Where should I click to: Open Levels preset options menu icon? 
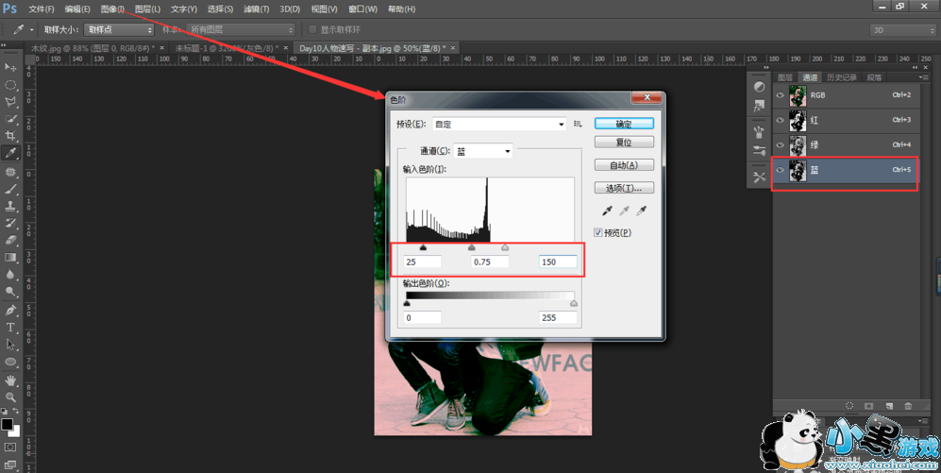[578, 124]
